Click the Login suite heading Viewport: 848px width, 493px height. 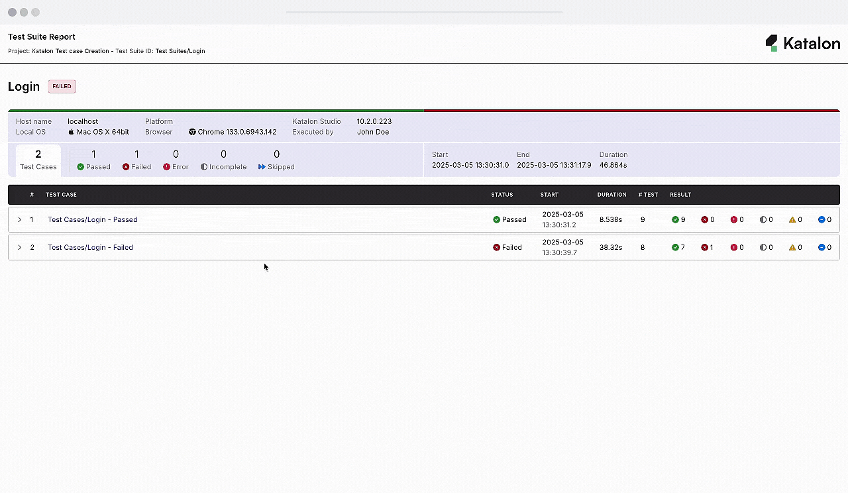(x=24, y=86)
